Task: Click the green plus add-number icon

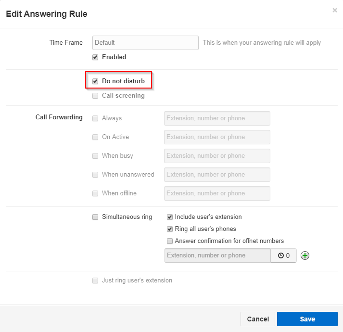Action: [305, 255]
